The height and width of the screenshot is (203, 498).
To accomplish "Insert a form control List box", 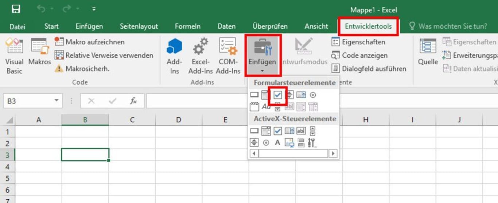I will (301, 95).
